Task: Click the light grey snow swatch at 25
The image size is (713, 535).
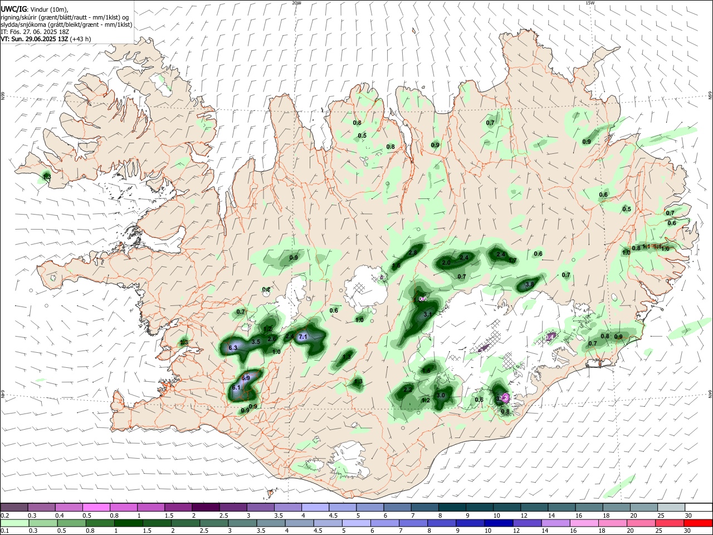Action: click(x=671, y=507)
